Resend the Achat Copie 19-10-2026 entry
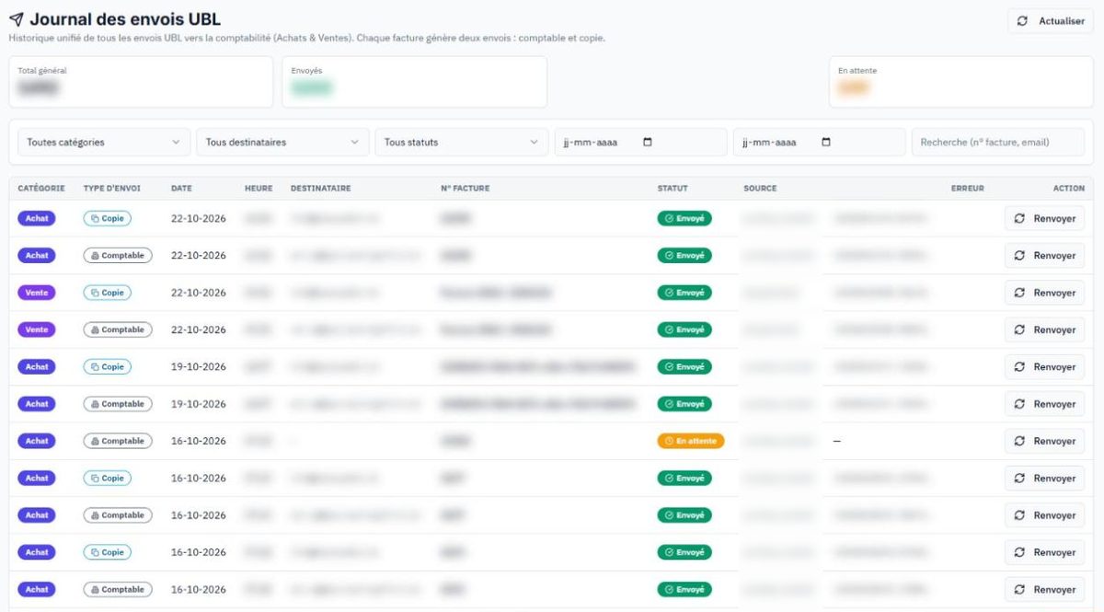This screenshot has height=612, width=1104. tap(1044, 366)
